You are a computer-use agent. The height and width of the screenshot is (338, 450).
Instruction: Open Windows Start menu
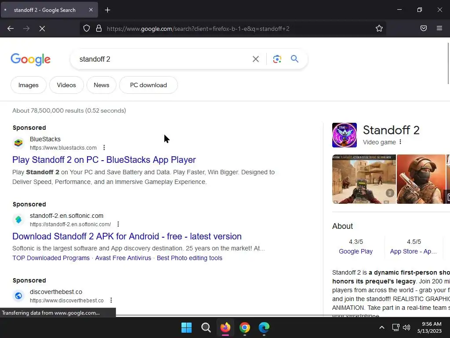click(186, 327)
